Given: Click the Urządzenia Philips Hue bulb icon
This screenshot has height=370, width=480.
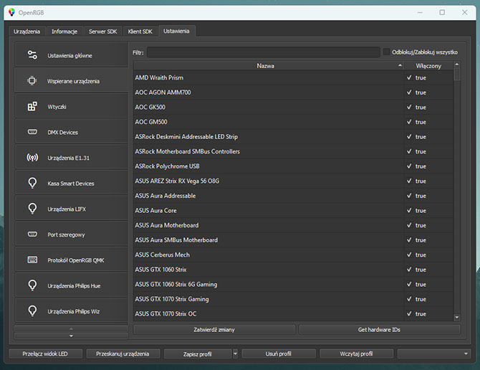Looking at the screenshot, I should (x=32, y=285).
